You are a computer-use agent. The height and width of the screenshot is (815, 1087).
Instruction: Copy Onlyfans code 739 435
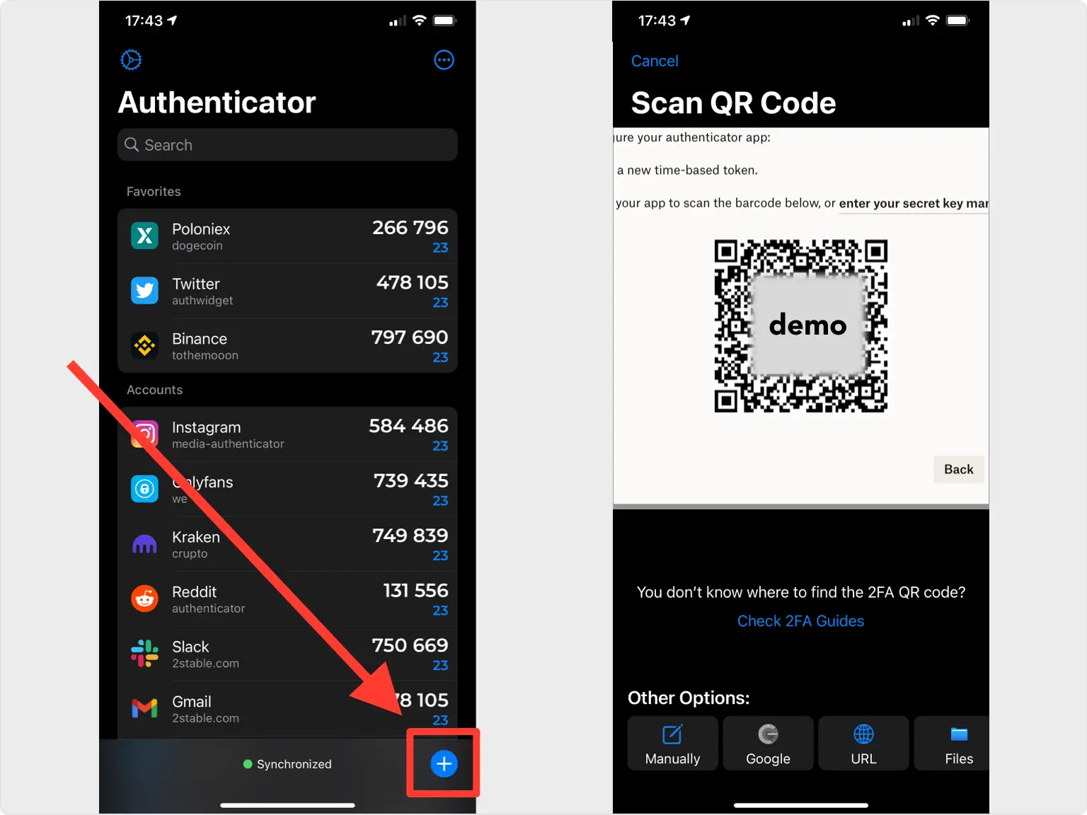411,481
